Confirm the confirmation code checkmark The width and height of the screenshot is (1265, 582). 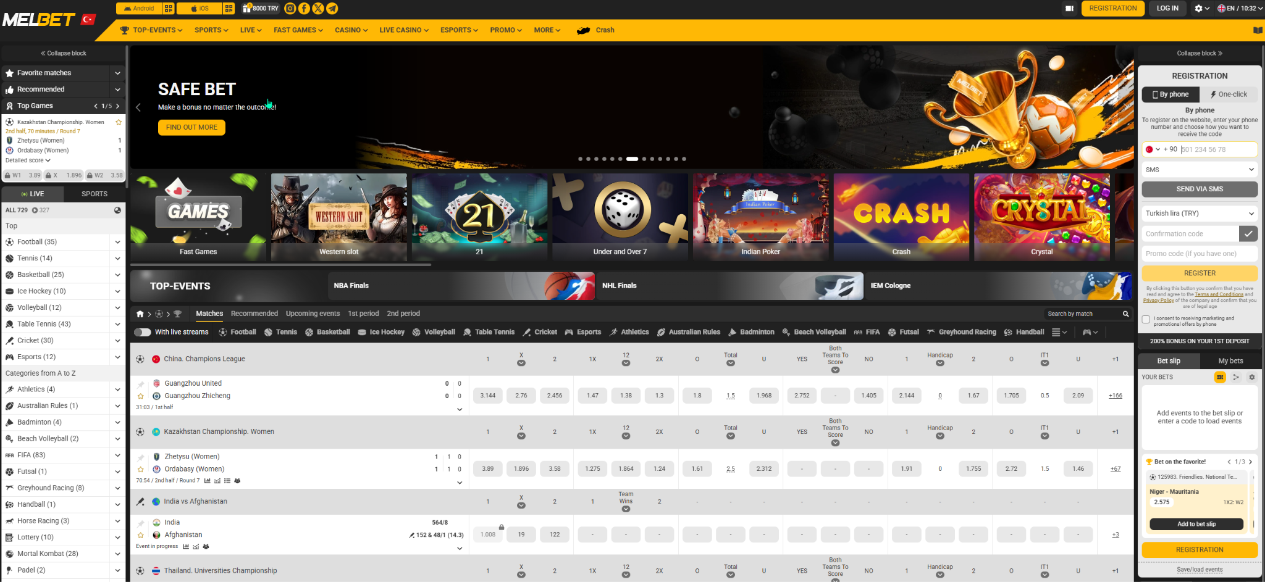click(1248, 234)
